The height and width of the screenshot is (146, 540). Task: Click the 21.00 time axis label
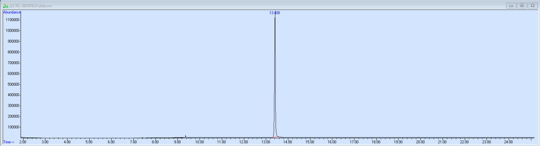pos(442,142)
